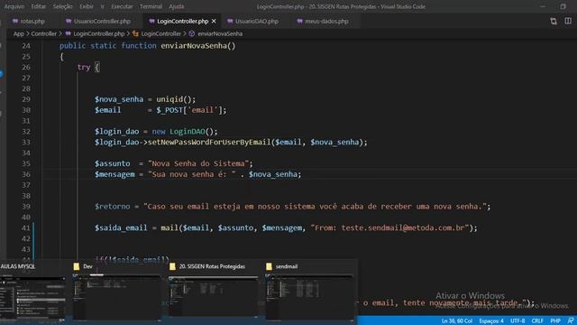Screen dimensions: 577x325
Task: Close the LoginController.php tab
Action: (214, 21)
